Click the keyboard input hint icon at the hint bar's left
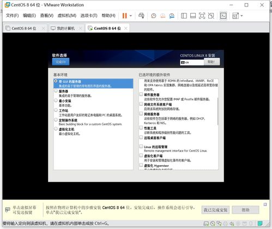This screenshot has width=272, height=229. tap(8, 210)
